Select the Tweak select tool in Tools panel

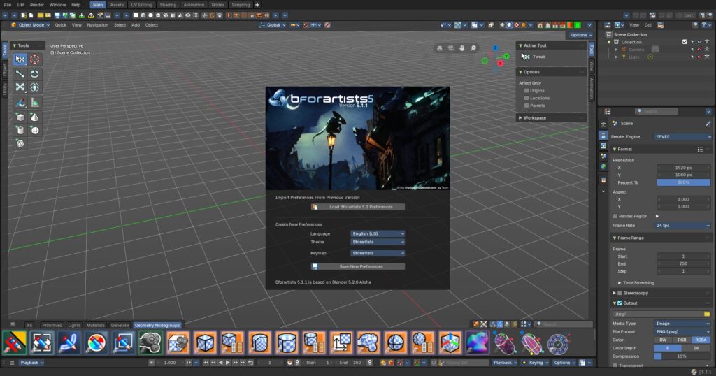20,59
